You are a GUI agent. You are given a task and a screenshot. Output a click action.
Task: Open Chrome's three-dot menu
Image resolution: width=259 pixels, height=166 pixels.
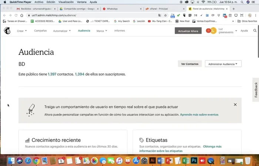click(255, 15)
